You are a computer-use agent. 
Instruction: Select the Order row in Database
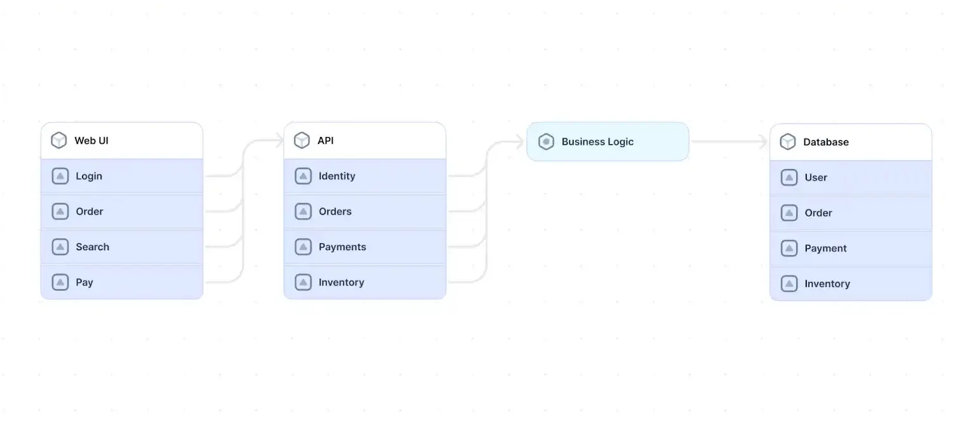coord(851,213)
